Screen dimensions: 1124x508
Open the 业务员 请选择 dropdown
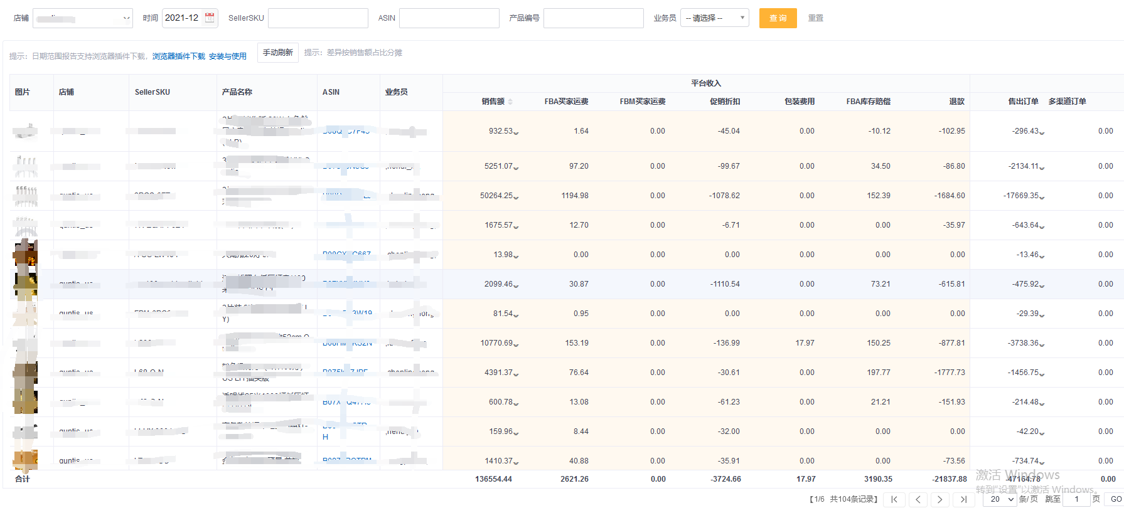point(715,18)
